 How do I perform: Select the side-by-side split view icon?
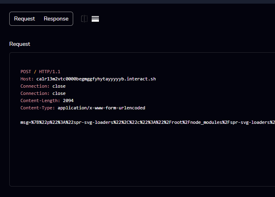[x=84, y=19]
